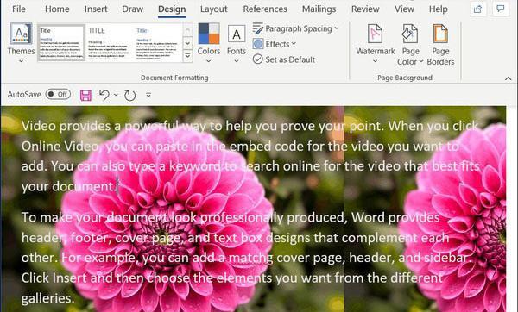Customize Quick Access Toolbar dropdown
Screen dimensions: 518x312
click(x=148, y=96)
